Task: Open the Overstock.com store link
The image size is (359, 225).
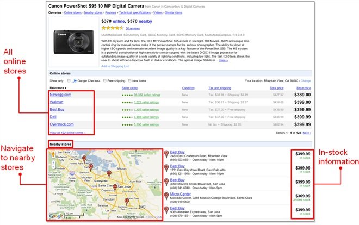Action: point(61,124)
